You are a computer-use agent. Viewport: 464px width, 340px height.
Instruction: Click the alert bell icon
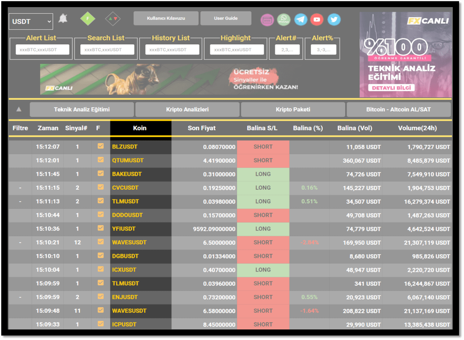[x=63, y=19]
